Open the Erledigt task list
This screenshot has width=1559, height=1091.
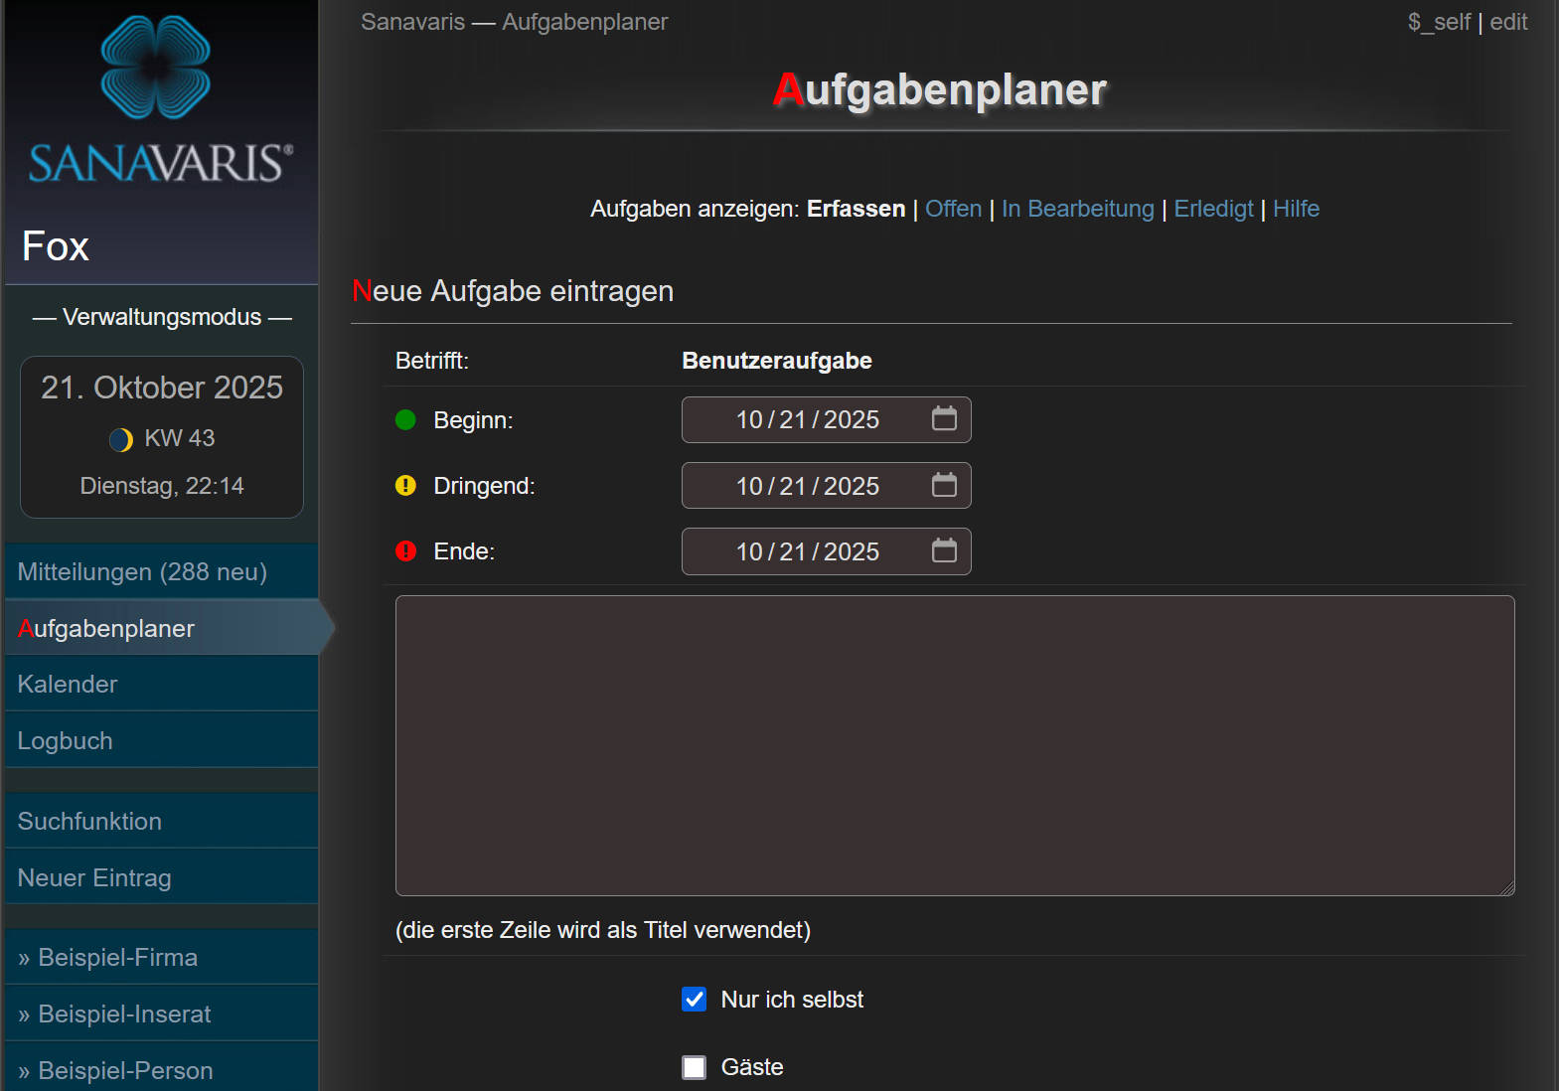point(1213,209)
